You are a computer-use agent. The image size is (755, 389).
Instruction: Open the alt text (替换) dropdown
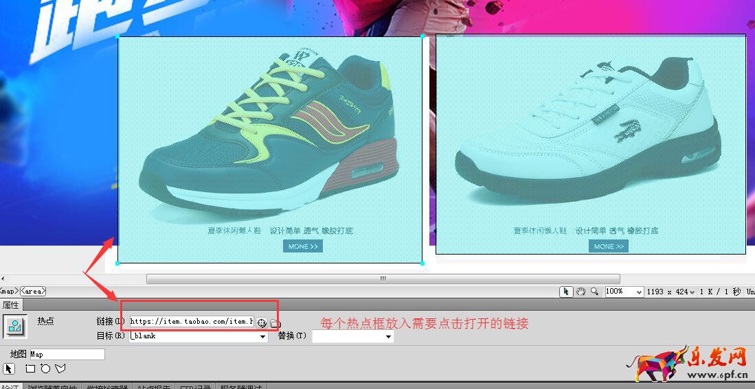coord(388,337)
